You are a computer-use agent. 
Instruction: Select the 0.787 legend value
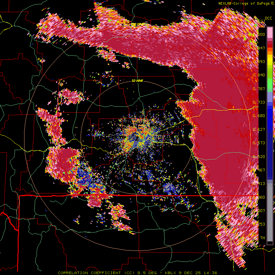[259, 89]
